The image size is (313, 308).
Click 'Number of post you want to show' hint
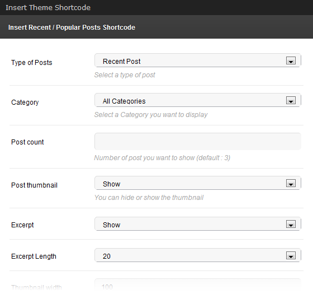click(x=162, y=158)
